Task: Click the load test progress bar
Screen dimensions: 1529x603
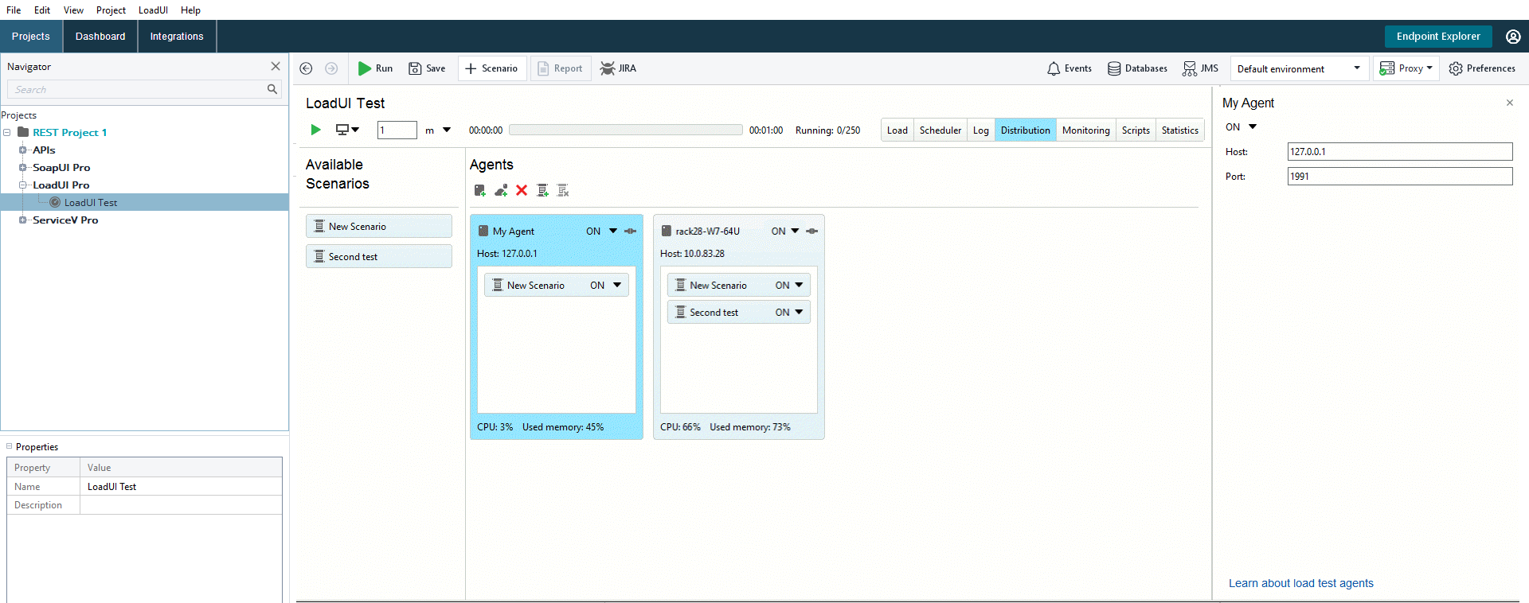Action: [626, 130]
